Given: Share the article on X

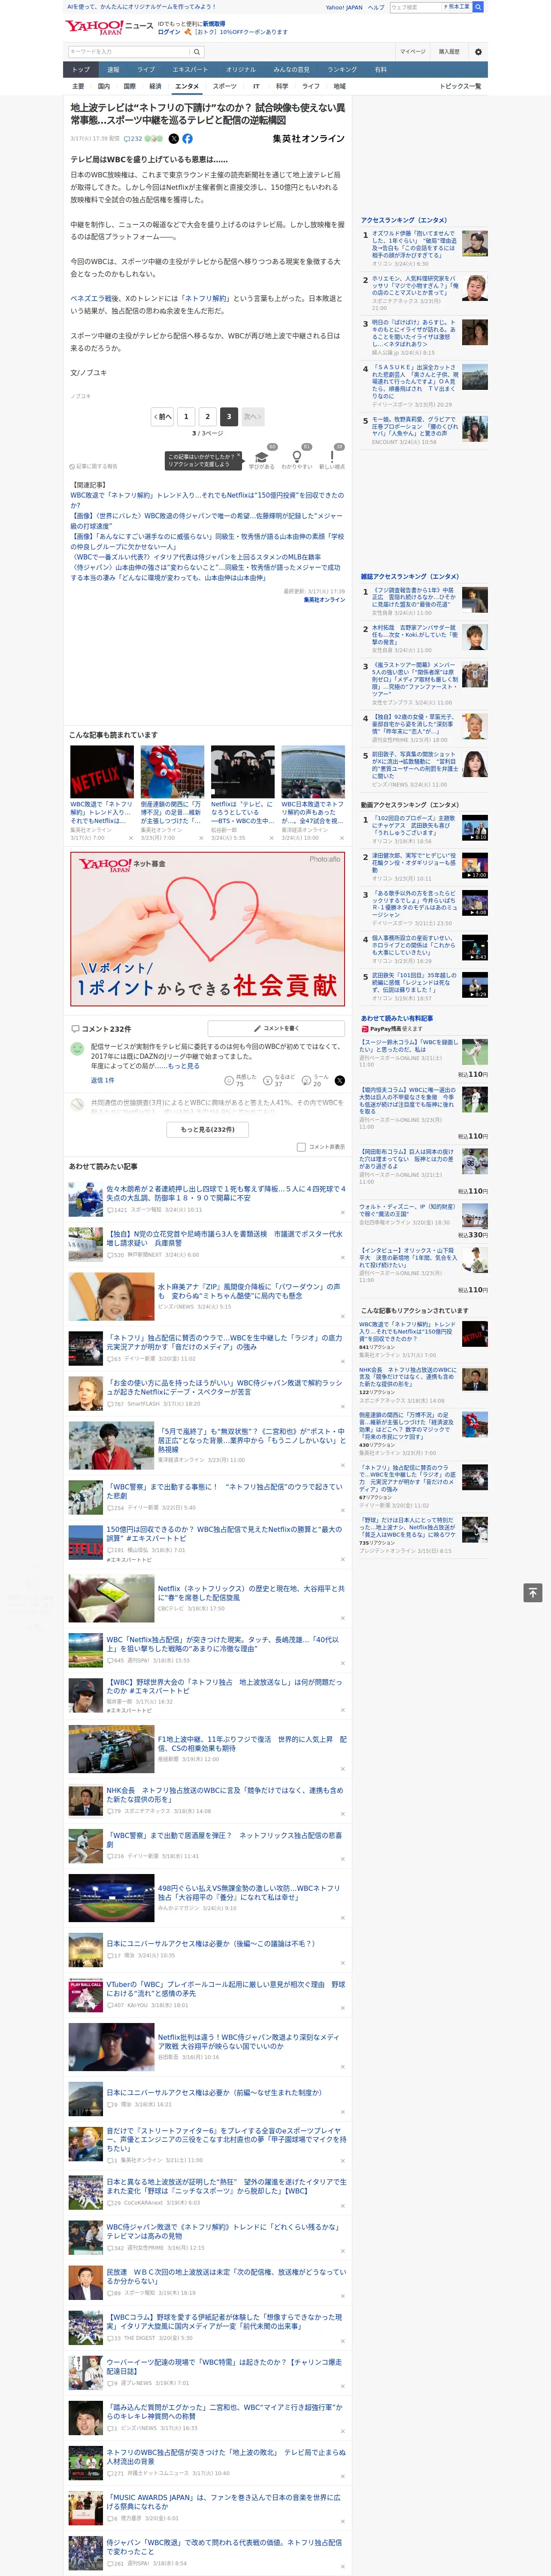Looking at the screenshot, I should [x=174, y=139].
